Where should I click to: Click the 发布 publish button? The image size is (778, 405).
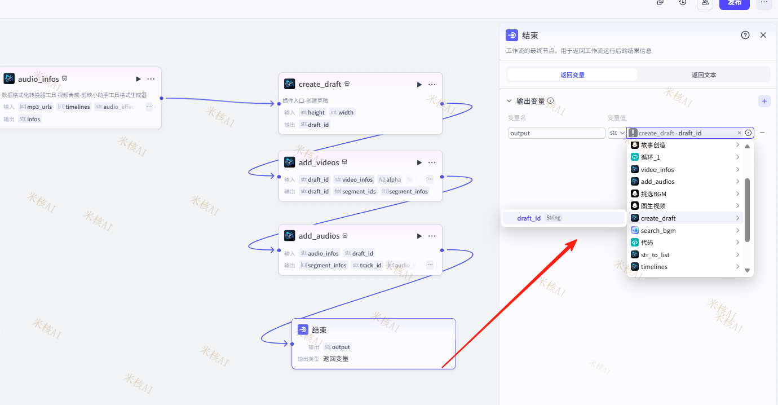(x=734, y=3)
